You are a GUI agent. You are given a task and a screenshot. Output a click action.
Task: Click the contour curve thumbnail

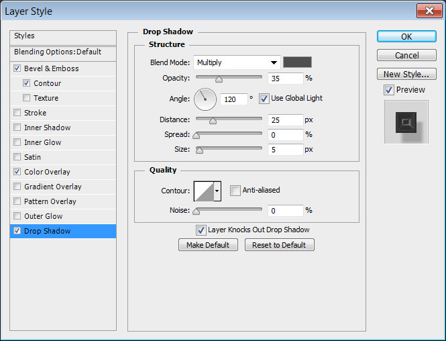203,191
